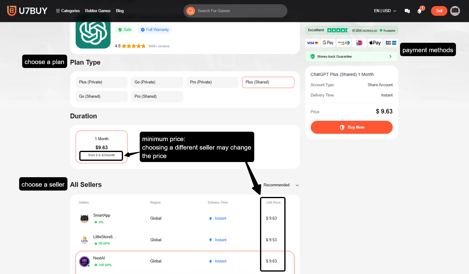The height and width of the screenshot is (274, 469).
Task: Click the Safe badge
Action: (125, 30)
